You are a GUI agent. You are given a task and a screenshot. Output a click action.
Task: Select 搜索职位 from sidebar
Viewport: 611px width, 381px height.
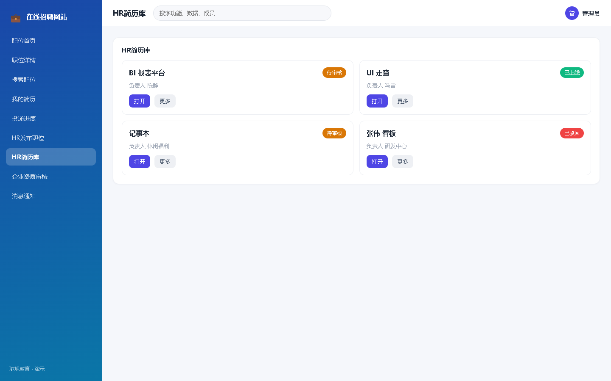[x=51, y=80]
